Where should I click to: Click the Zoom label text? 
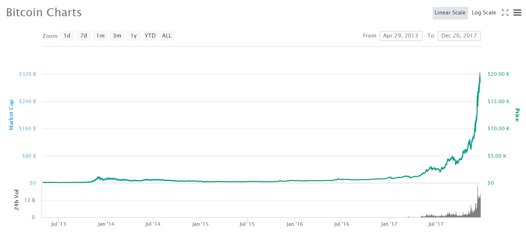click(50, 36)
